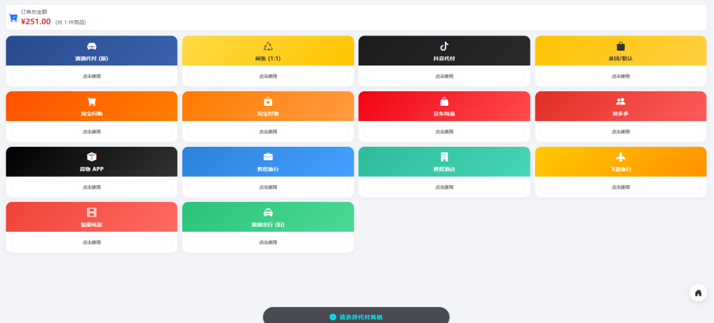The height and width of the screenshot is (323, 714).
Task: Click 点击使用 under 闲鱼 (1:1)
Action: tap(268, 76)
